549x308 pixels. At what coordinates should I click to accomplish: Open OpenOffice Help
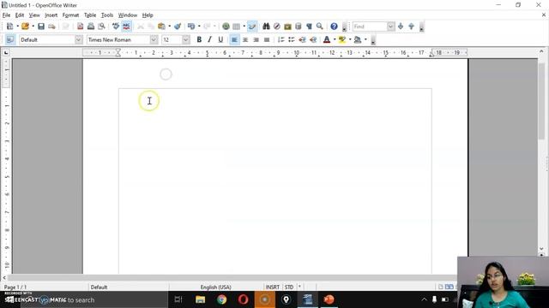click(x=334, y=27)
